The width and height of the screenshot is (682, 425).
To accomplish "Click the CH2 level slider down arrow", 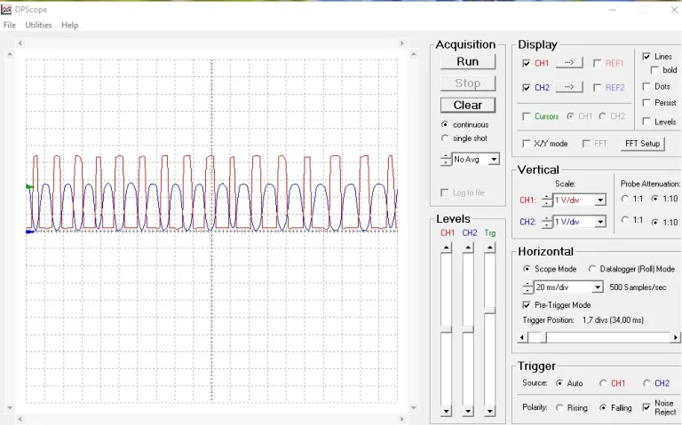I will 468,411.
